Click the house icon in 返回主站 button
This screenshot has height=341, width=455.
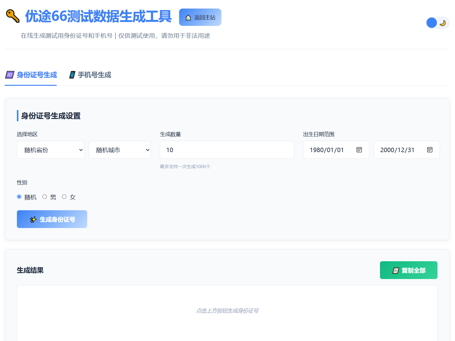coord(188,17)
